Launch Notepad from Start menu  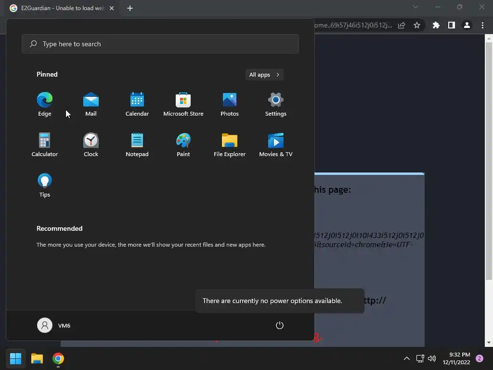pos(137,145)
